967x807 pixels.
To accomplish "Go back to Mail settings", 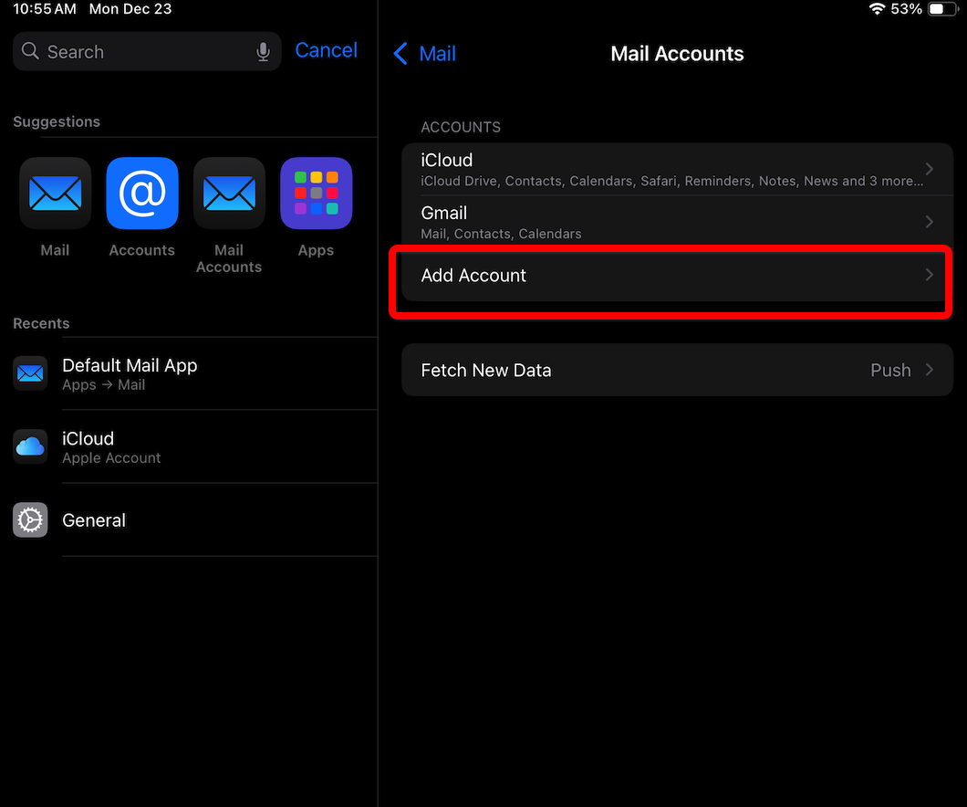I will pos(425,54).
